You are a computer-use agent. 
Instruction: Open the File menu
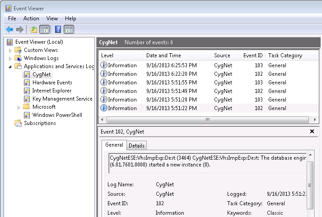pyautogui.click(x=12, y=18)
